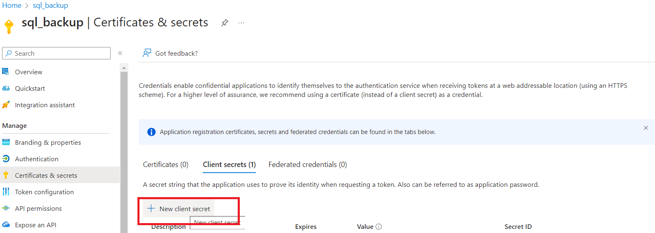Click the Integration assistant rocket icon

point(6,105)
